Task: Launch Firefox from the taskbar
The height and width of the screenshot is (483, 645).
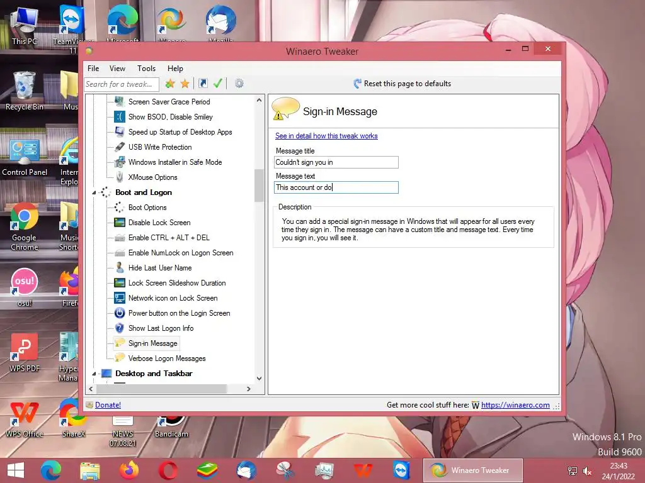Action: point(129,470)
